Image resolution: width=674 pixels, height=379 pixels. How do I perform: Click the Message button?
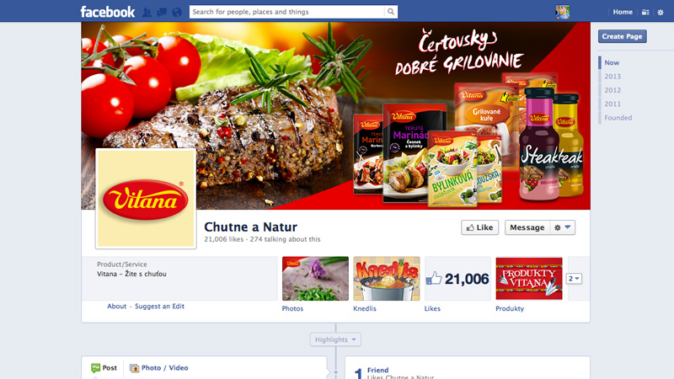[x=527, y=227]
